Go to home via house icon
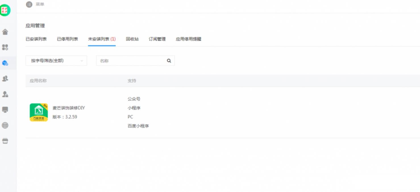 [x=5, y=32]
